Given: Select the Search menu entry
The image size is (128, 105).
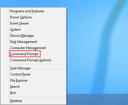Looking at the screenshot, I should [15, 87].
